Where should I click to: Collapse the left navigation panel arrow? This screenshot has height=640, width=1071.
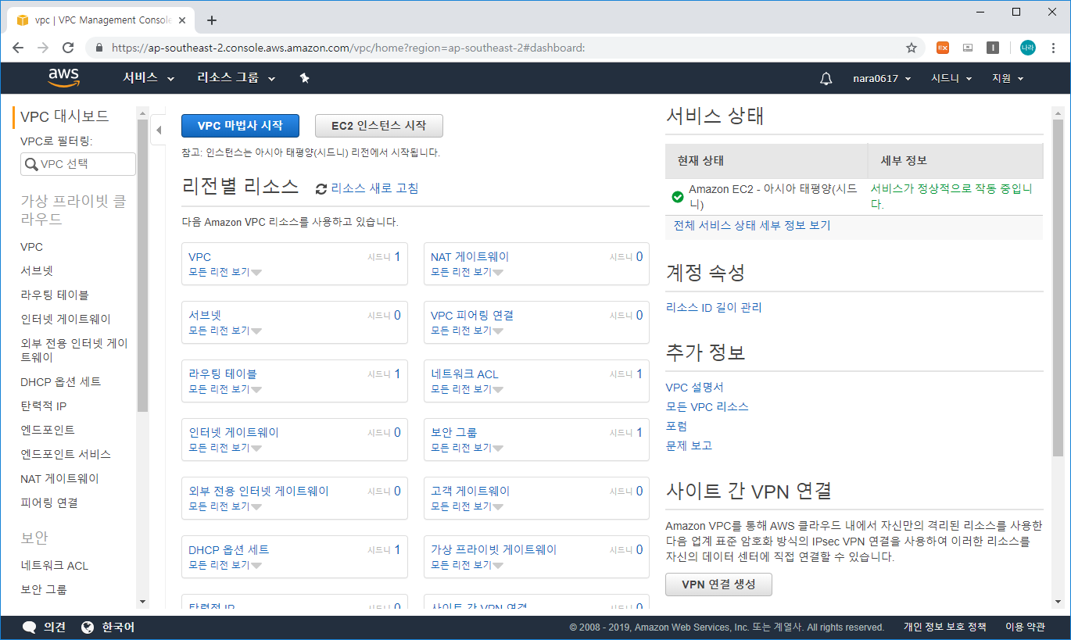(x=159, y=130)
